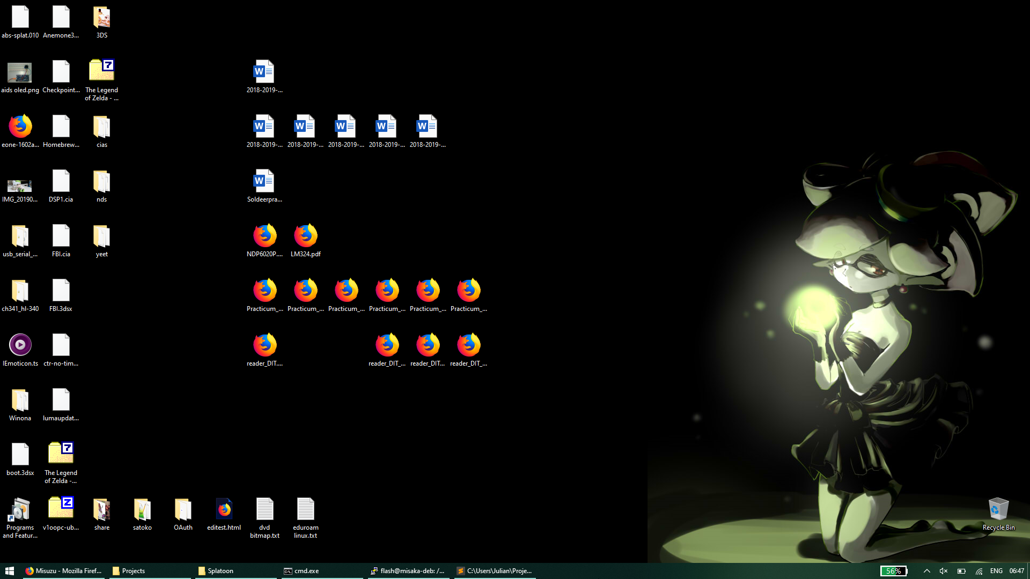1030x579 pixels.
Task: Open the clock showing 06:47
Action: (1017, 571)
